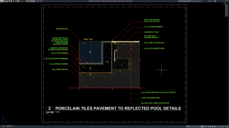
Task: Click the MODEL space status button
Action: point(187,127)
